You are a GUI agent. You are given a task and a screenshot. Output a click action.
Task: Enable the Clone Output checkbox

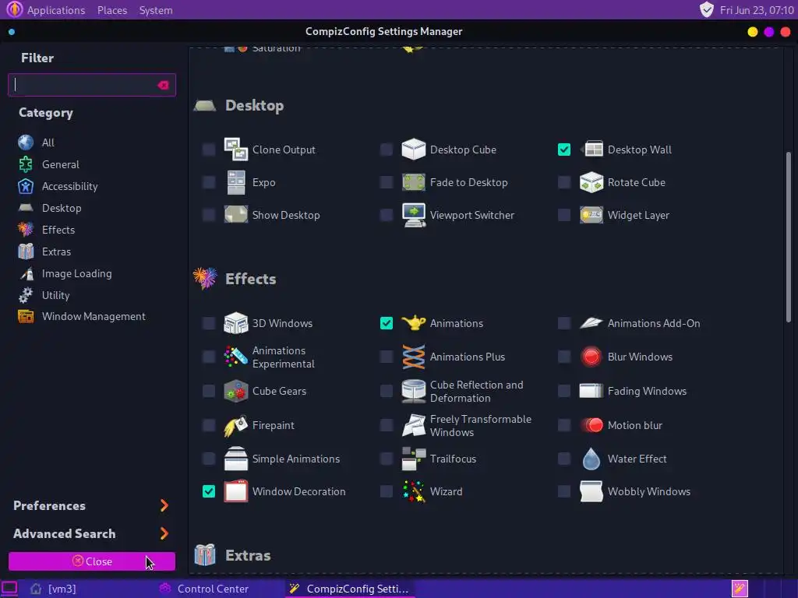(209, 149)
